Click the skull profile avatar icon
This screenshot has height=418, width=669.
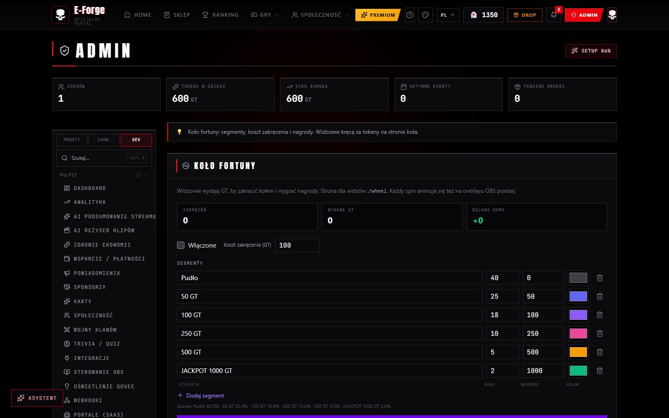click(x=612, y=15)
